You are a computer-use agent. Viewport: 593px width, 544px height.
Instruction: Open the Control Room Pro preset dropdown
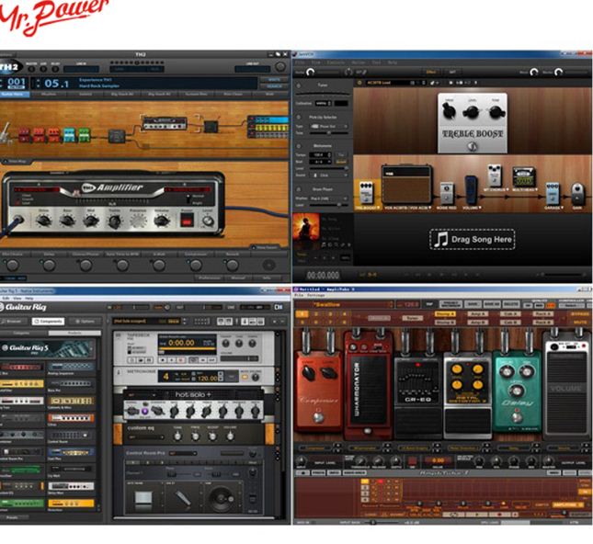[x=183, y=453]
